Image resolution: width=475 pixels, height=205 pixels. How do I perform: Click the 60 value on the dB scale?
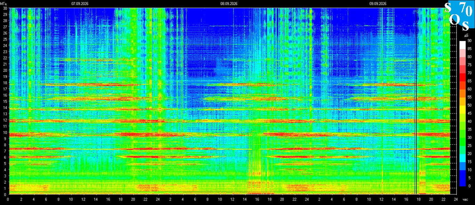click(x=469, y=89)
